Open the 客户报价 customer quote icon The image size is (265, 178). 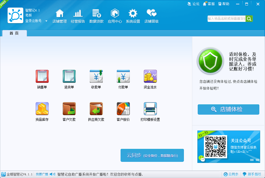point(123,109)
